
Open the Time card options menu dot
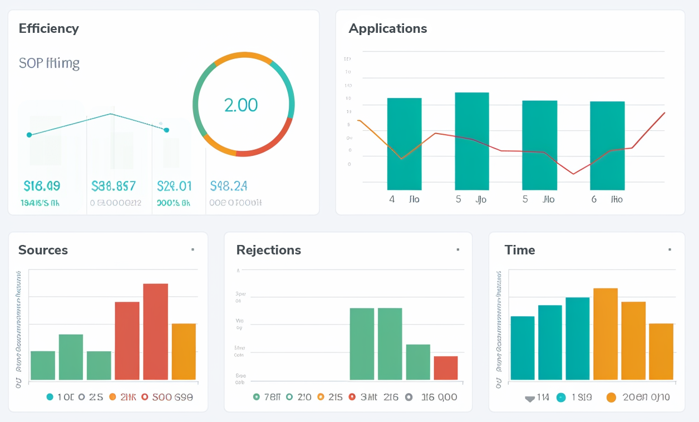pos(670,250)
